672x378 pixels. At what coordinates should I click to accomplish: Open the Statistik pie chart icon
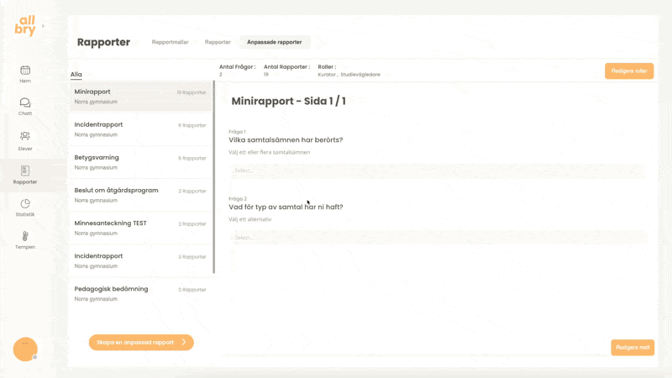point(25,204)
